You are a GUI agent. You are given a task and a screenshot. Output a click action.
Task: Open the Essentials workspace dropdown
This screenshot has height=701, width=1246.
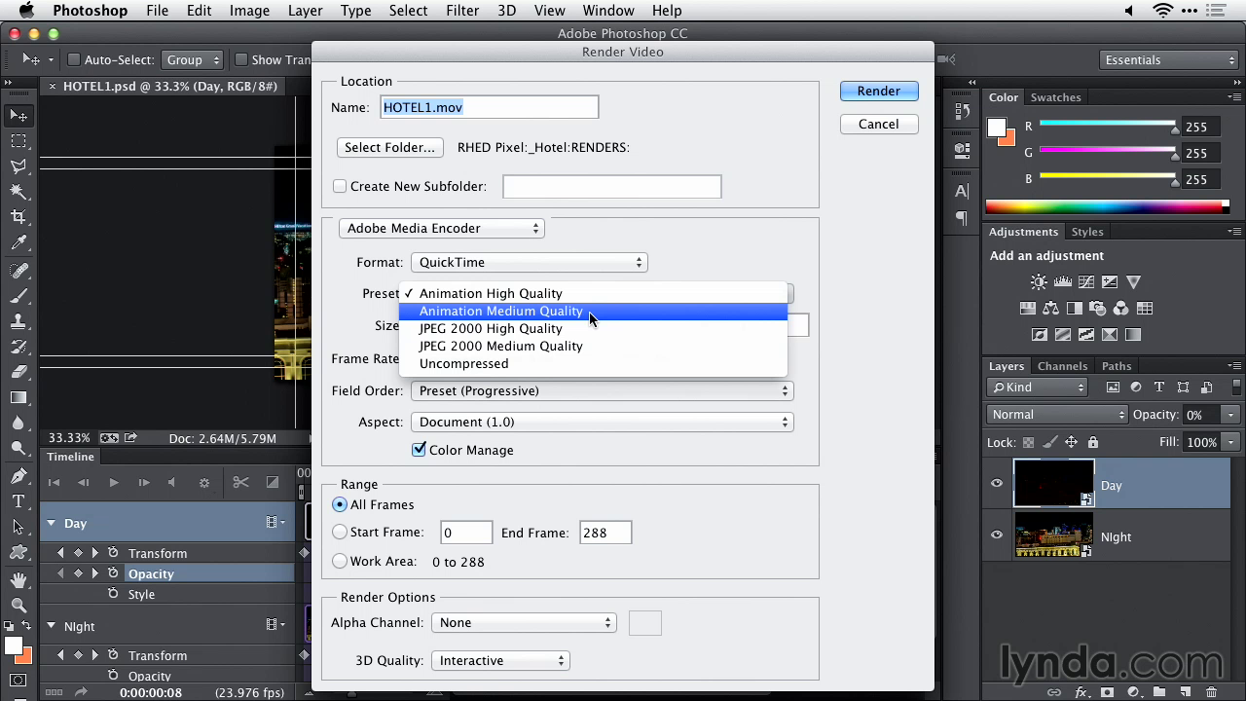[1168, 59]
